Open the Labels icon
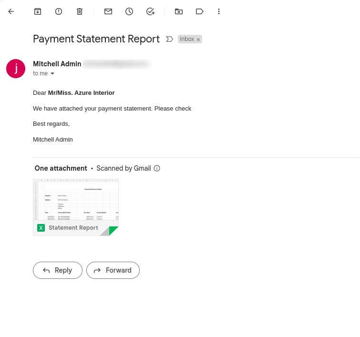This screenshot has height=337, width=360. (x=200, y=11)
